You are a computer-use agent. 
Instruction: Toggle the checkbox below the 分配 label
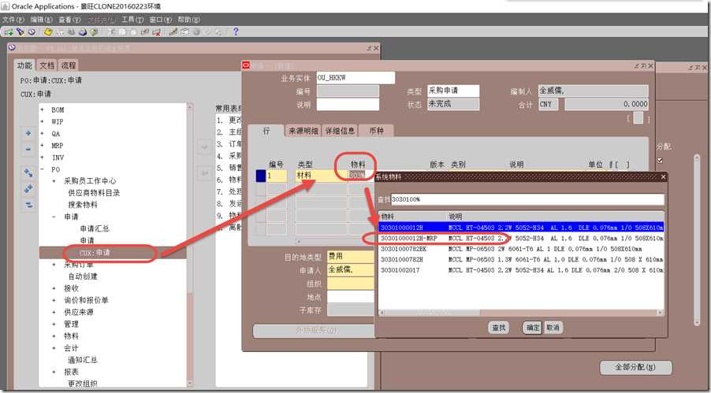(x=660, y=160)
